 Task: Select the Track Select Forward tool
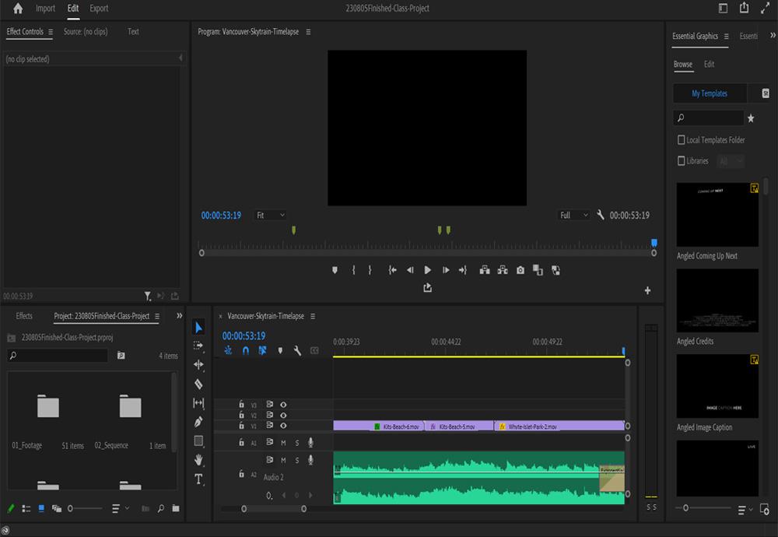[x=198, y=346]
